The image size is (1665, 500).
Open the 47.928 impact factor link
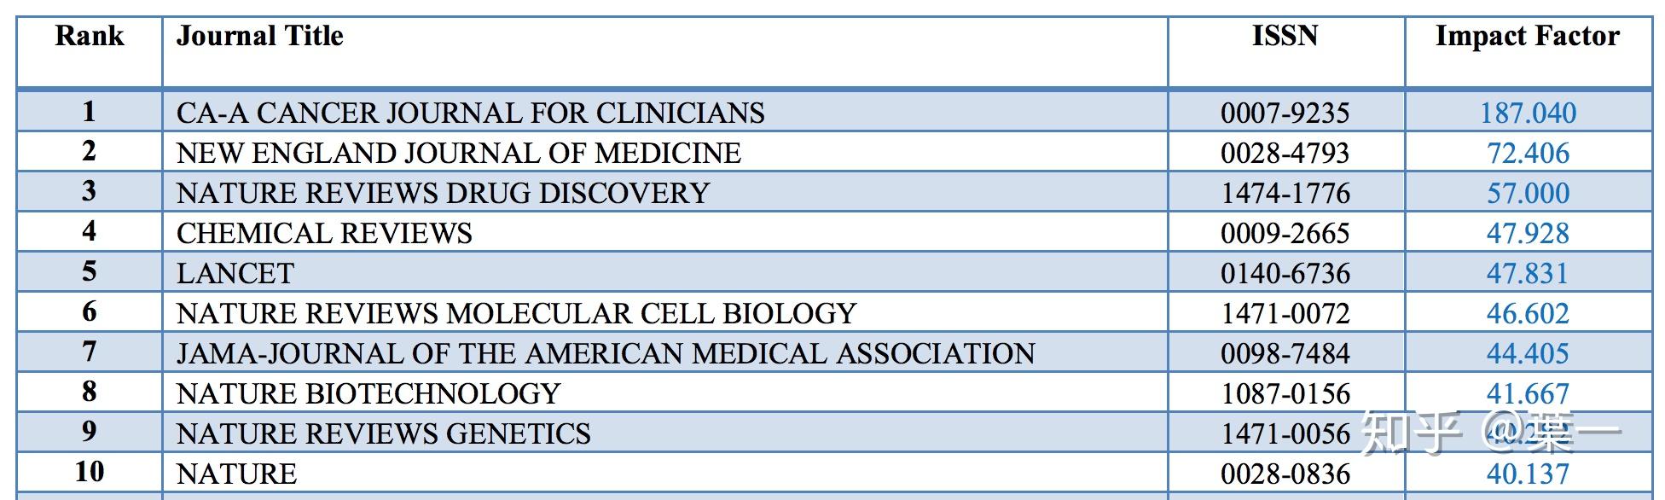[1528, 233]
